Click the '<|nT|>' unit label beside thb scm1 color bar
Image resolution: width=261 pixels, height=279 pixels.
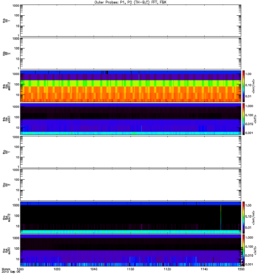point(255,119)
